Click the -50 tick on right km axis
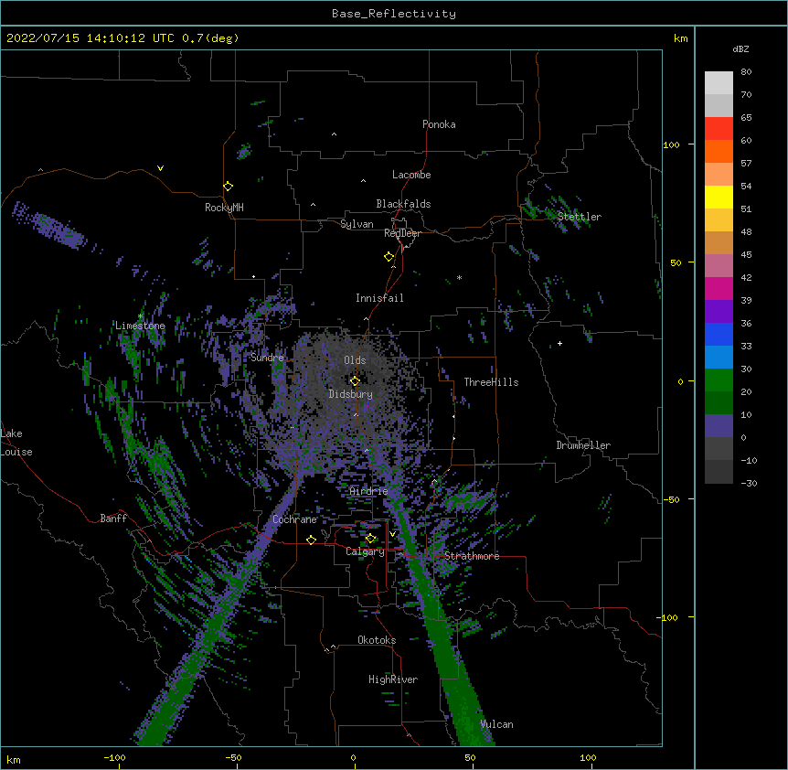 click(x=671, y=499)
